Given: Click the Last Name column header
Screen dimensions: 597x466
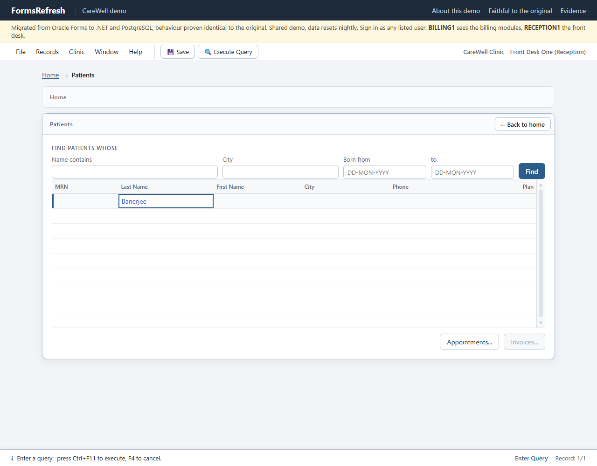Looking at the screenshot, I should click(134, 187).
